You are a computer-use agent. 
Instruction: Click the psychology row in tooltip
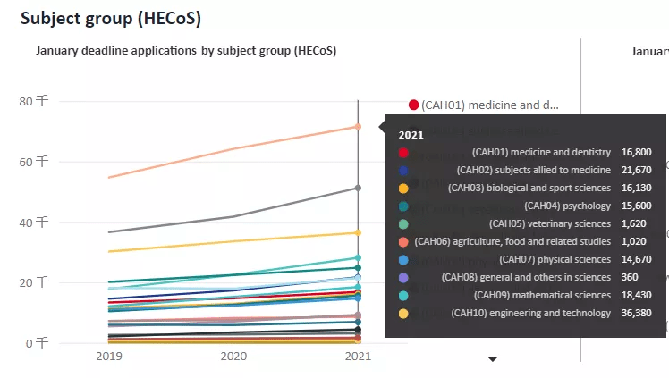pos(525,206)
